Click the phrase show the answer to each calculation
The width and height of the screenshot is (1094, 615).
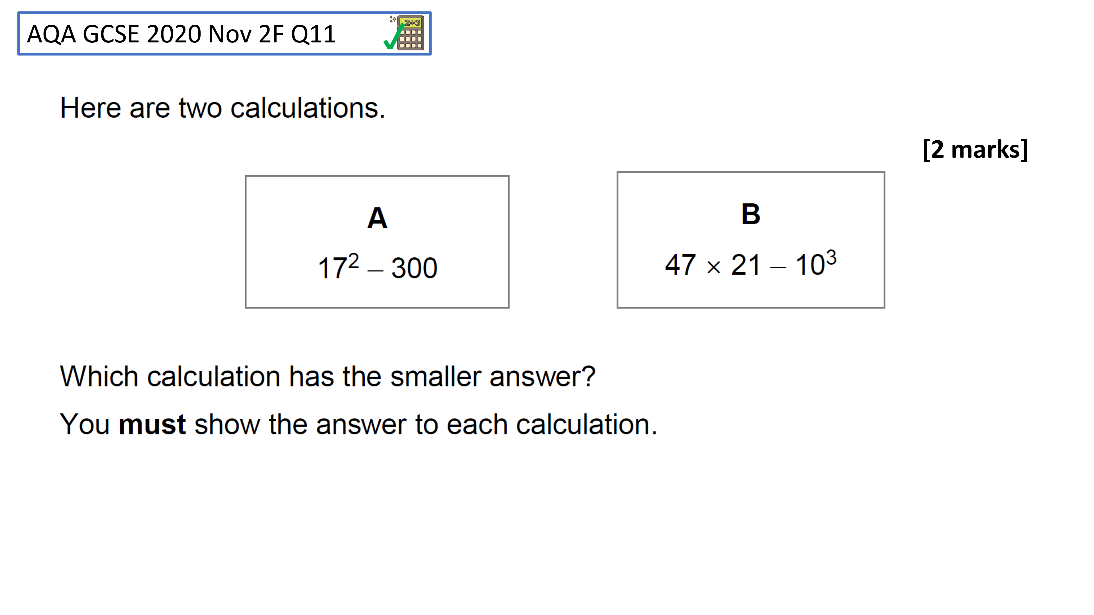(x=426, y=425)
